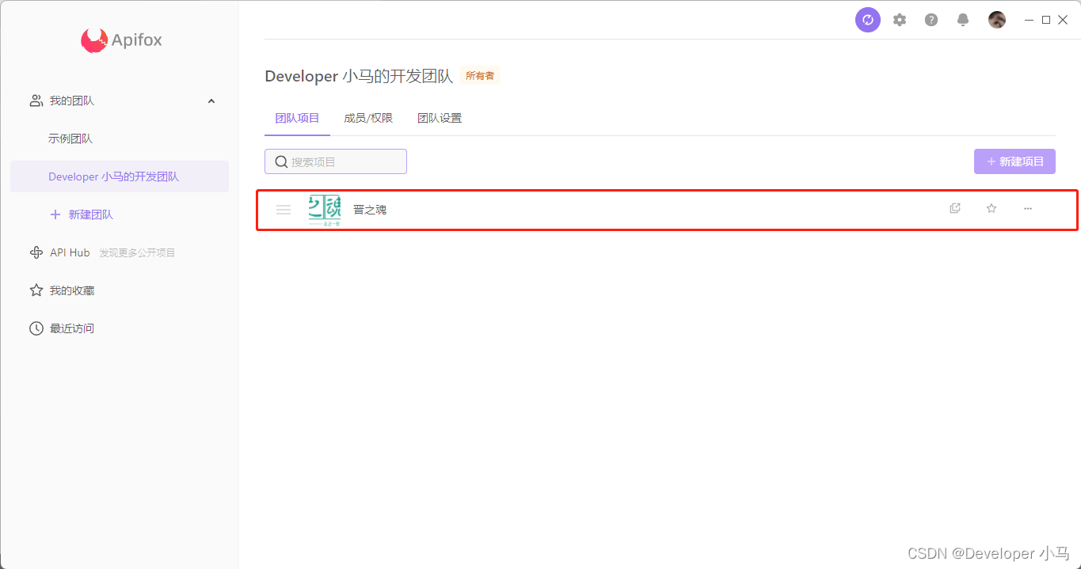
Task: Click the 我的团队 people icon
Action: 36,101
